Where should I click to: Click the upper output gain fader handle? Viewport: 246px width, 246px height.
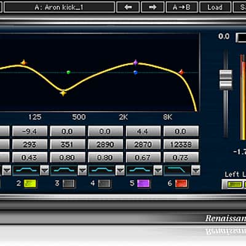pos(226,74)
